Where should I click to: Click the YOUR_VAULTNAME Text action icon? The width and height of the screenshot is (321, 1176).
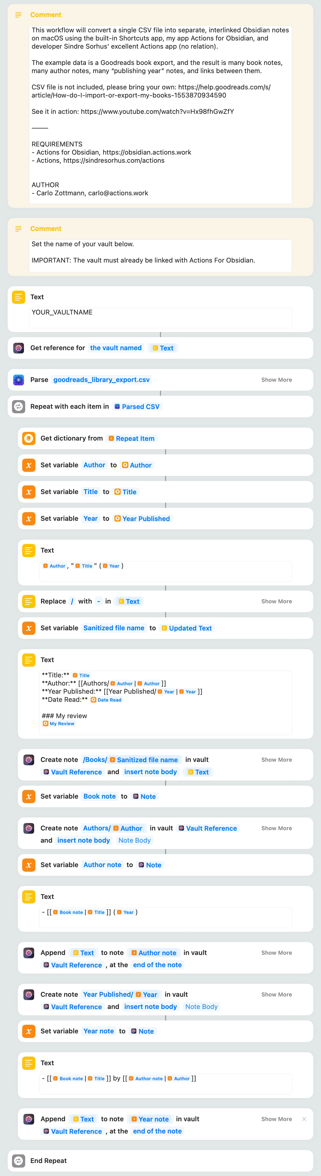[x=18, y=297]
